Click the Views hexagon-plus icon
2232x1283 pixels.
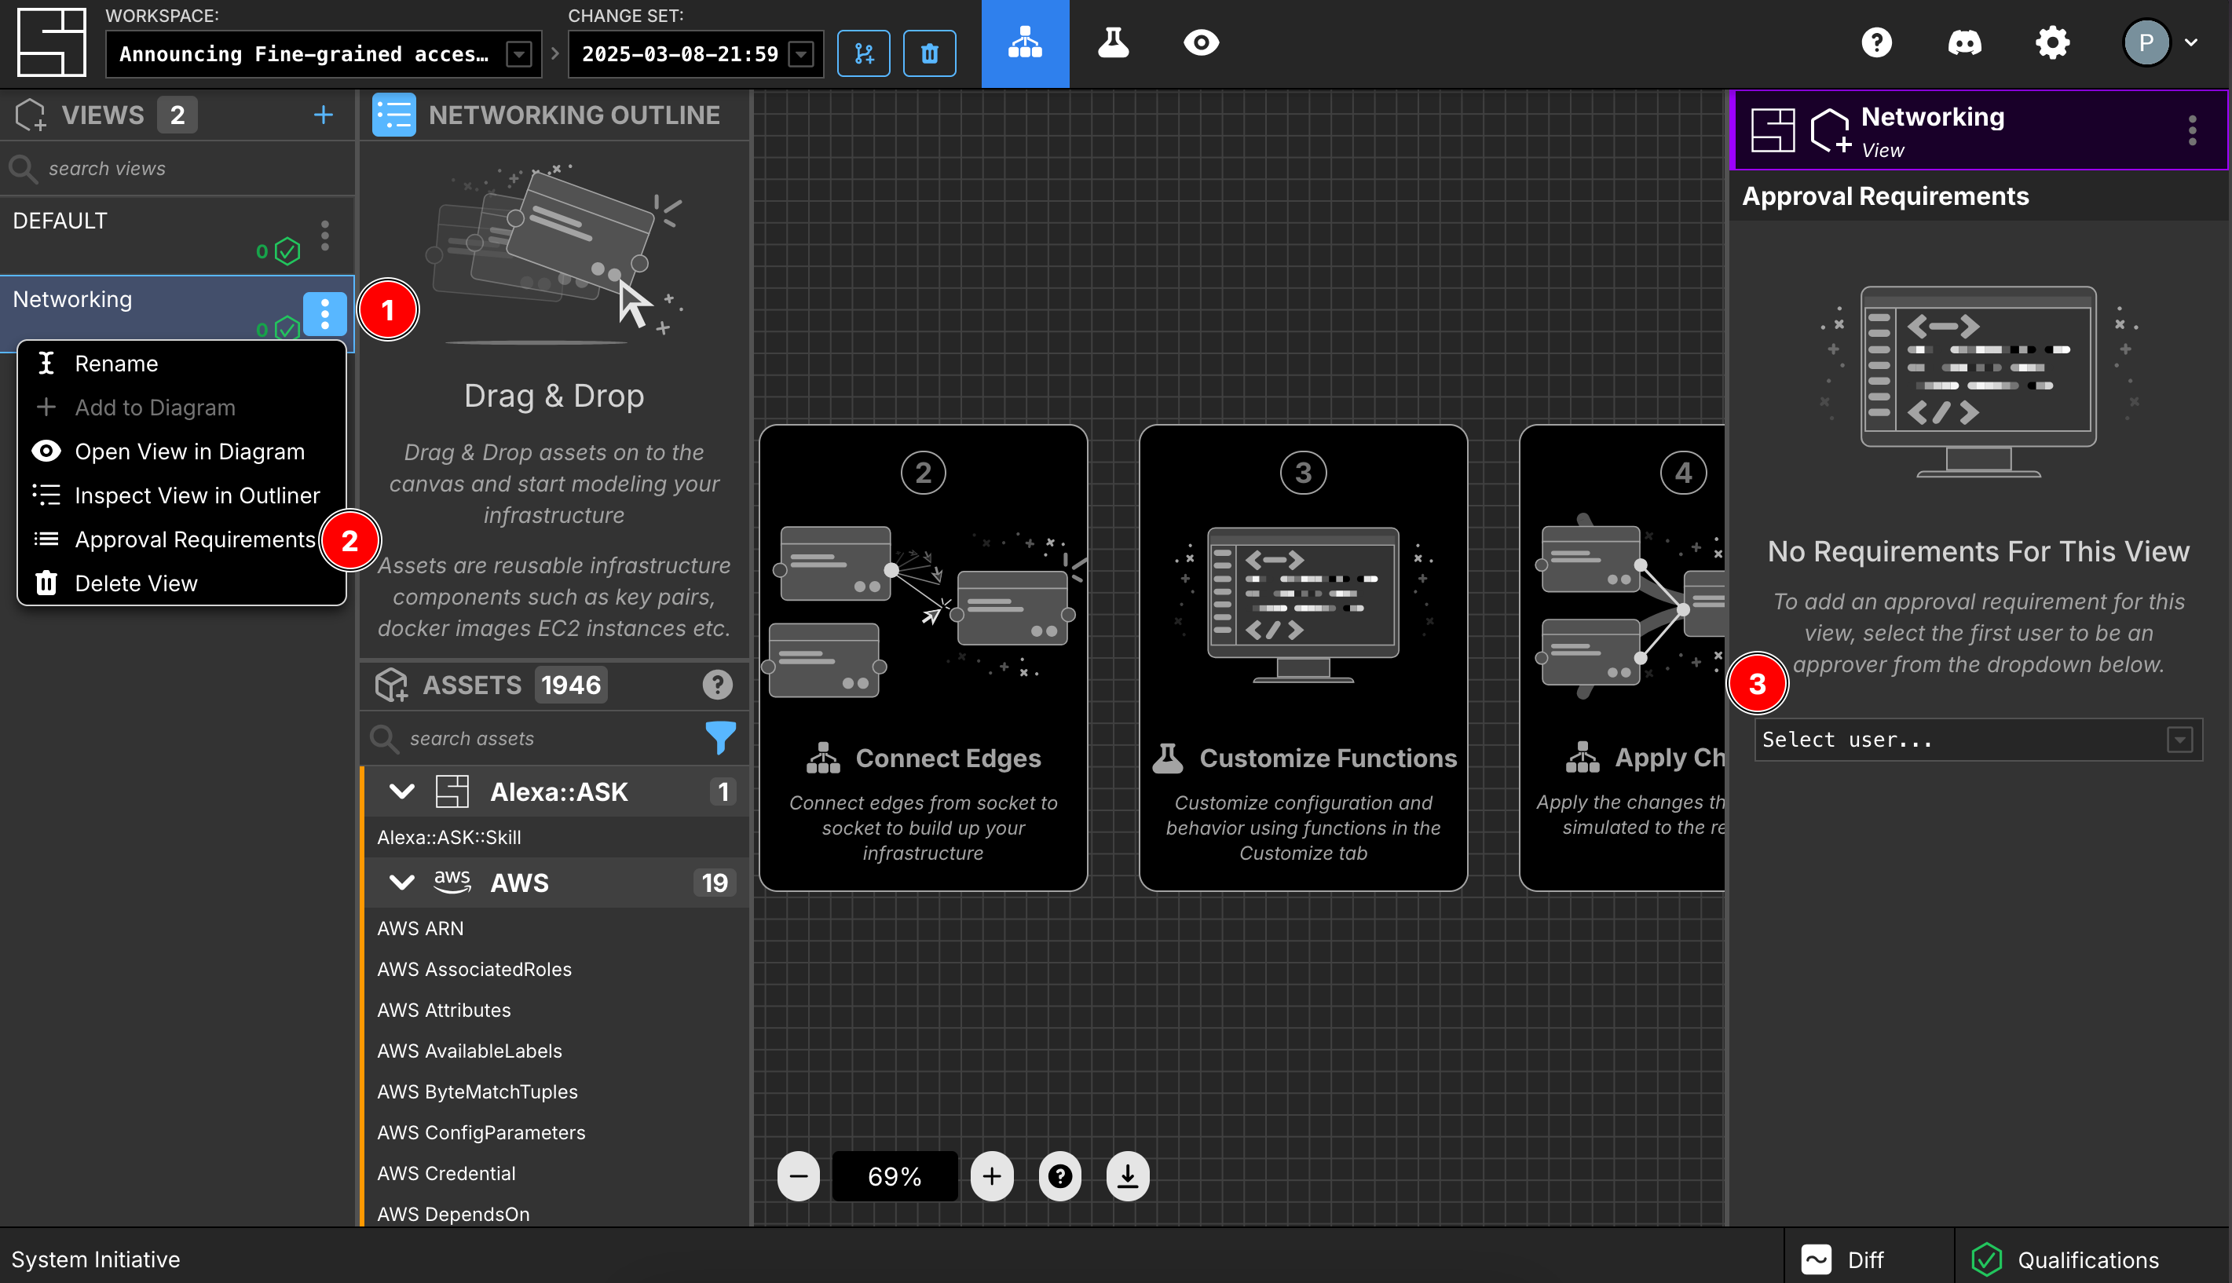pyautogui.click(x=30, y=115)
